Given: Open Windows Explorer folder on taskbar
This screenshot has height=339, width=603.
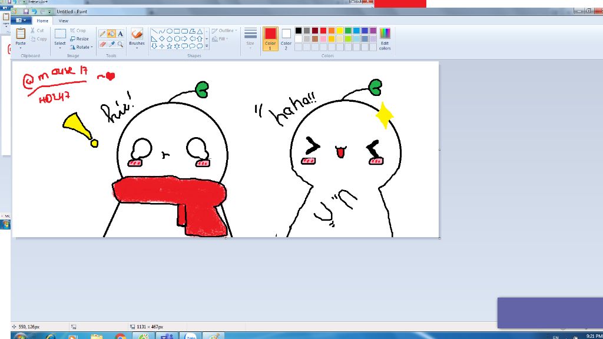Looking at the screenshot, I should [x=97, y=336].
